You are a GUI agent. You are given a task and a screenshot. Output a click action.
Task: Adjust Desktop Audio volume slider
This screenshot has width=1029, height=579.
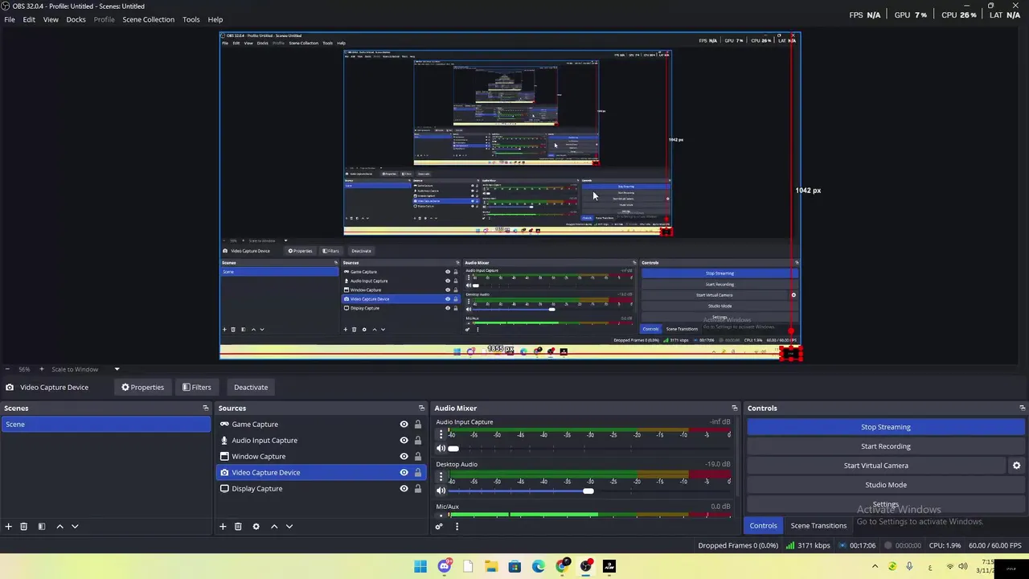[x=588, y=491]
